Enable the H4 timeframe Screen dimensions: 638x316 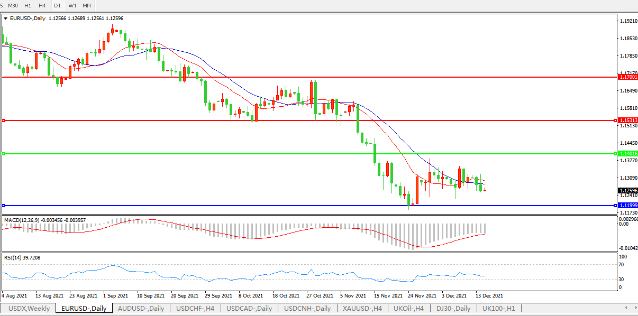[x=42, y=5]
